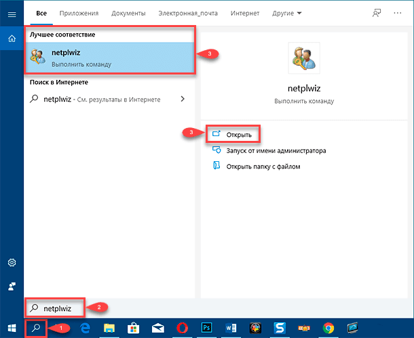Click the feedback person icon at top right
This screenshot has width=414, height=338.
click(x=377, y=13)
